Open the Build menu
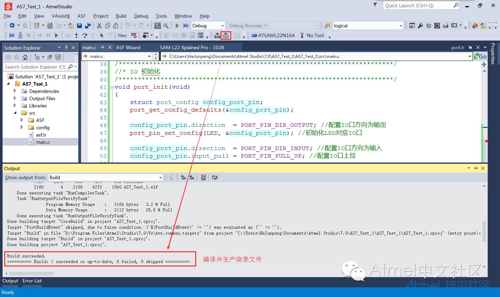The width and height of the screenshot is (500, 297). click(121, 16)
